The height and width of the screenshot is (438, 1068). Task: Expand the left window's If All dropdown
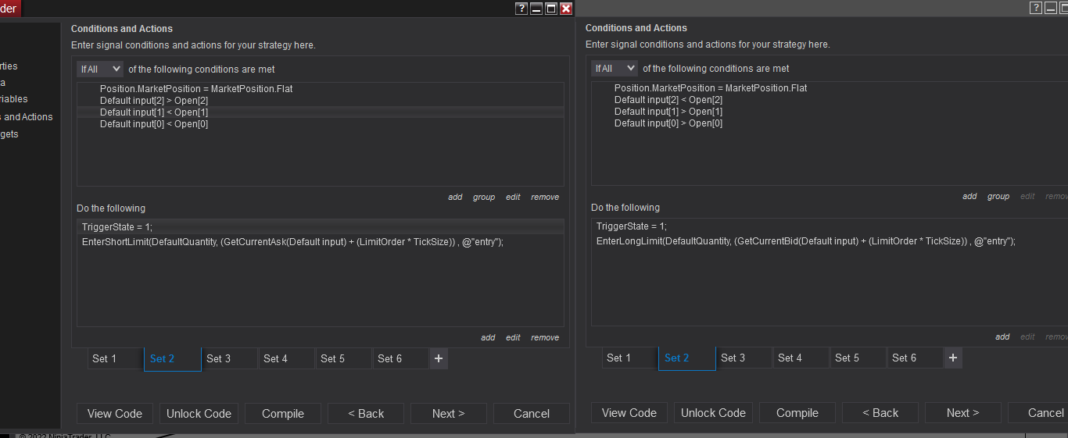pyautogui.click(x=101, y=69)
